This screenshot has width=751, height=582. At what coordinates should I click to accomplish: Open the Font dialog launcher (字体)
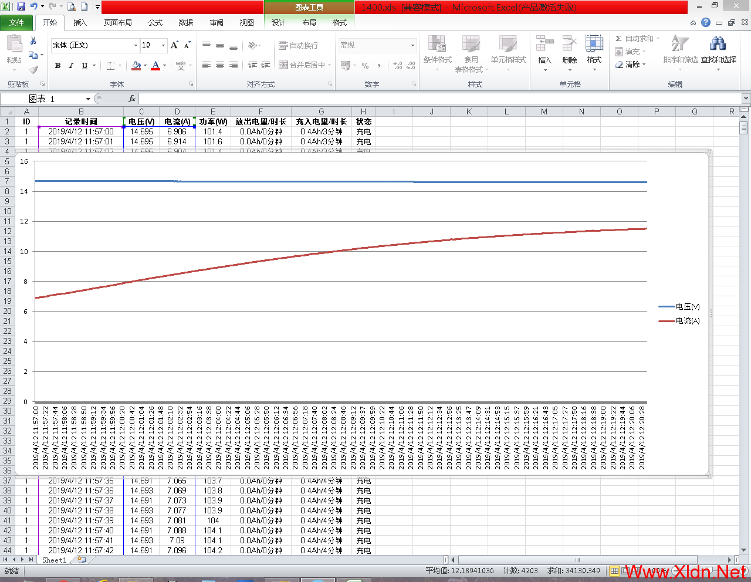click(x=191, y=84)
